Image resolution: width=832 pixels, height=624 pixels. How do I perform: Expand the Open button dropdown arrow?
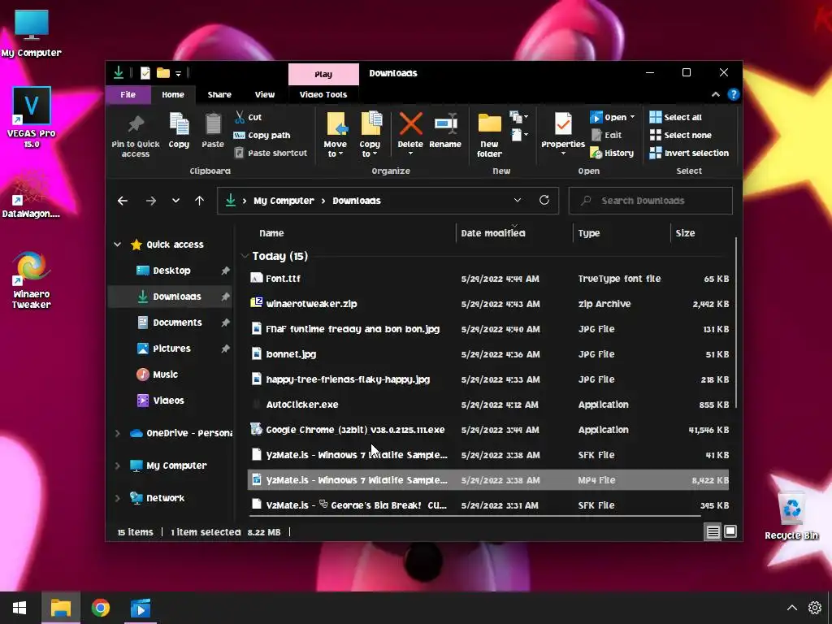click(632, 117)
